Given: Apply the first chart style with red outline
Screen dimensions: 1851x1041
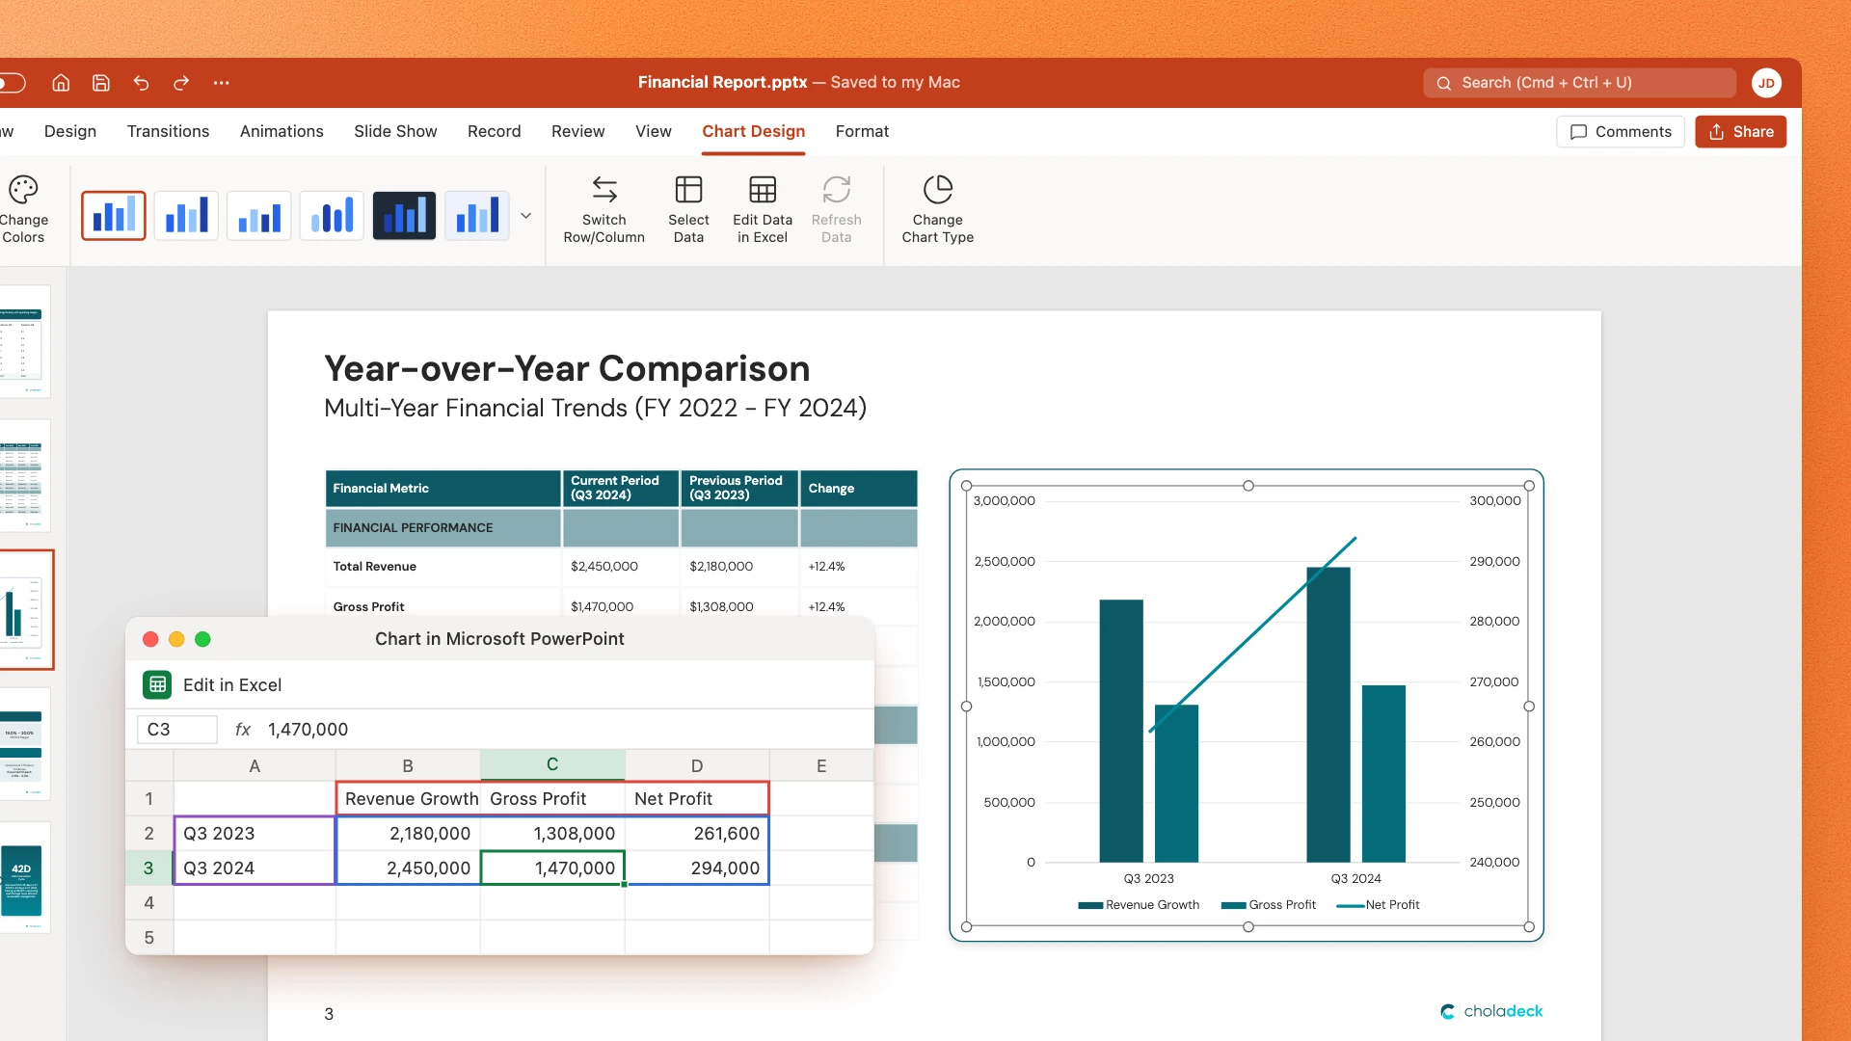Looking at the screenshot, I should coord(114,215).
